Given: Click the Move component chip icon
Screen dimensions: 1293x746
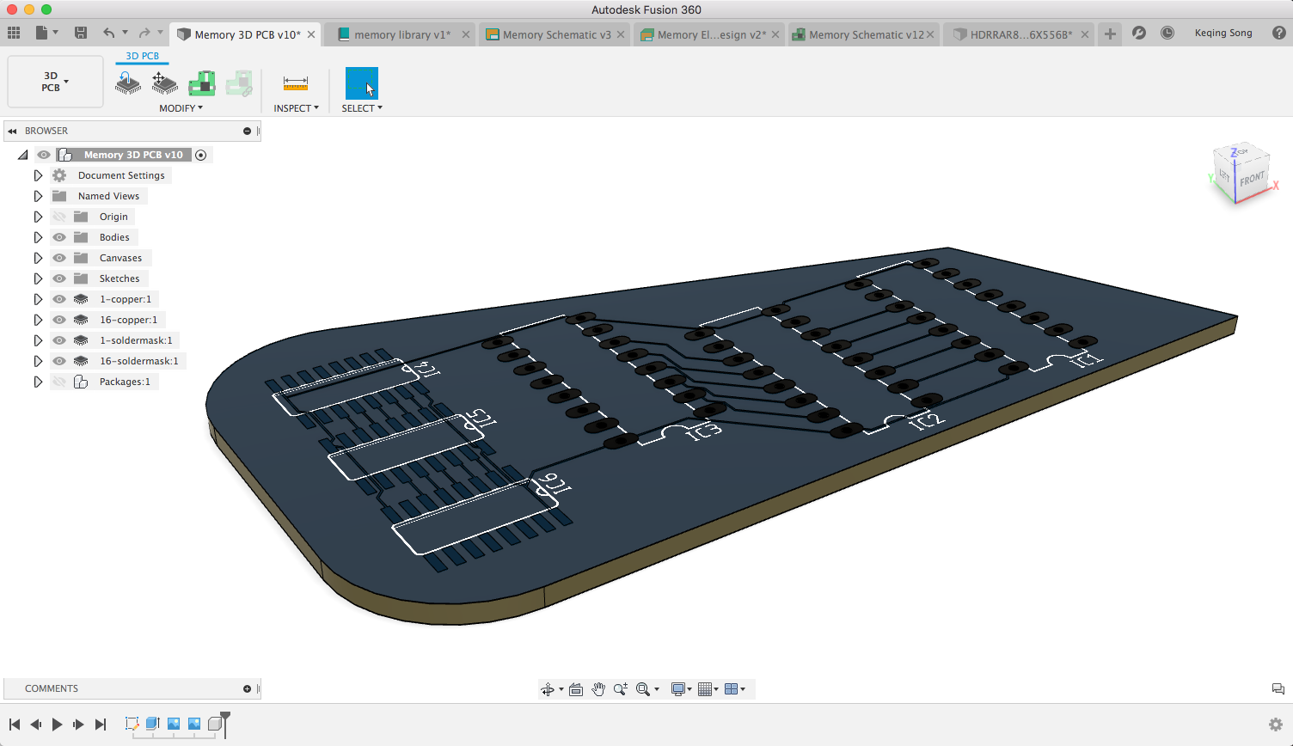Looking at the screenshot, I should click(164, 83).
